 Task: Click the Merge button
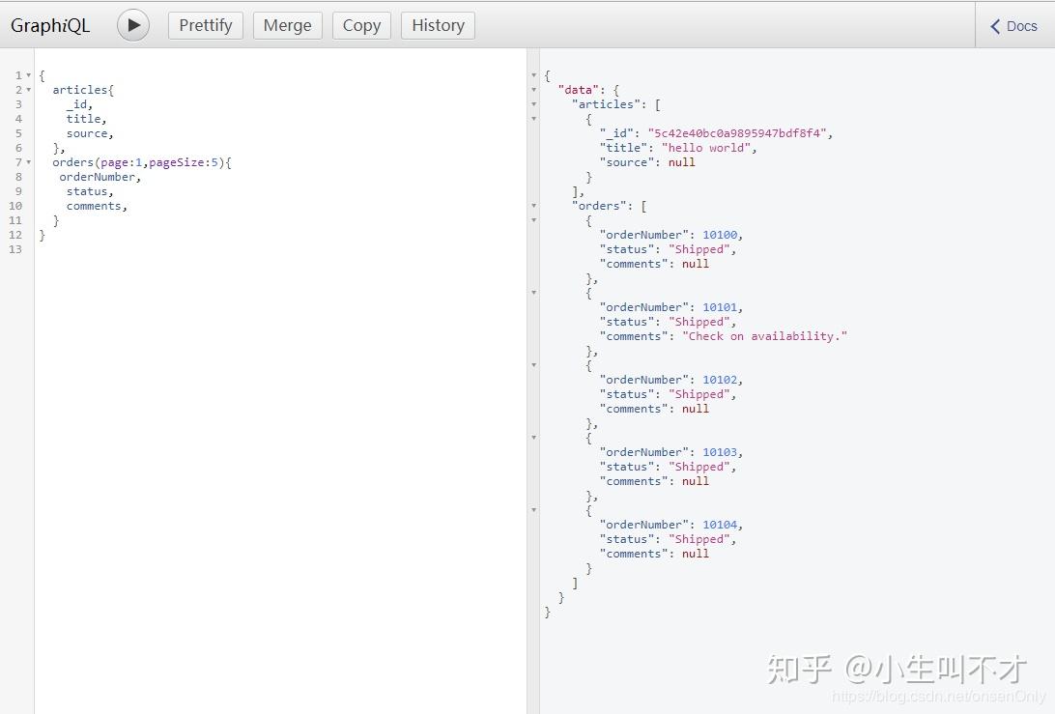[287, 25]
